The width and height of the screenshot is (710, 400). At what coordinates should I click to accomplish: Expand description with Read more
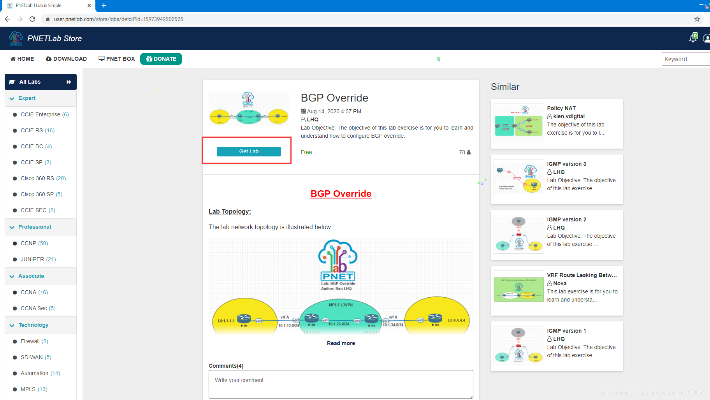pos(341,343)
